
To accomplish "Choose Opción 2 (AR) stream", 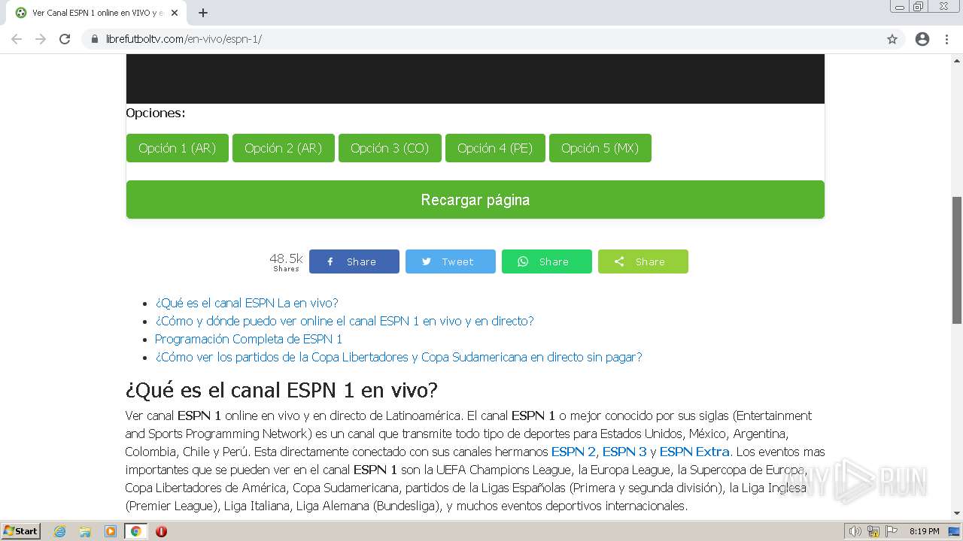I will click(x=284, y=148).
